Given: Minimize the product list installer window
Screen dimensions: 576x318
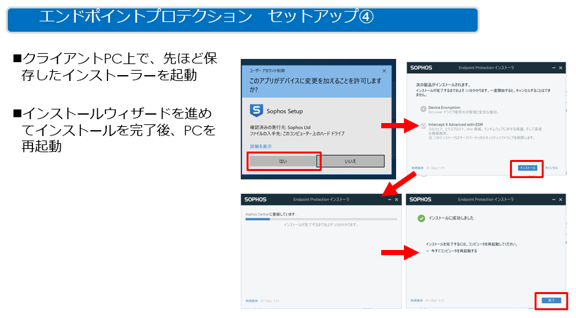Looking at the screenshot, I should (x=554, y=67).
